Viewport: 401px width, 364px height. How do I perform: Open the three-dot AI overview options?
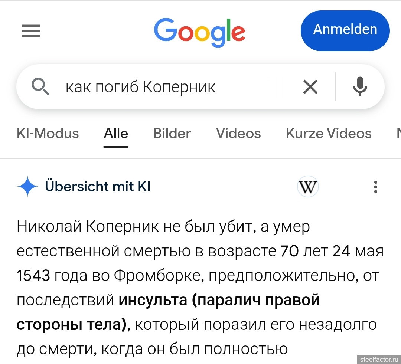tap(375, 187)
